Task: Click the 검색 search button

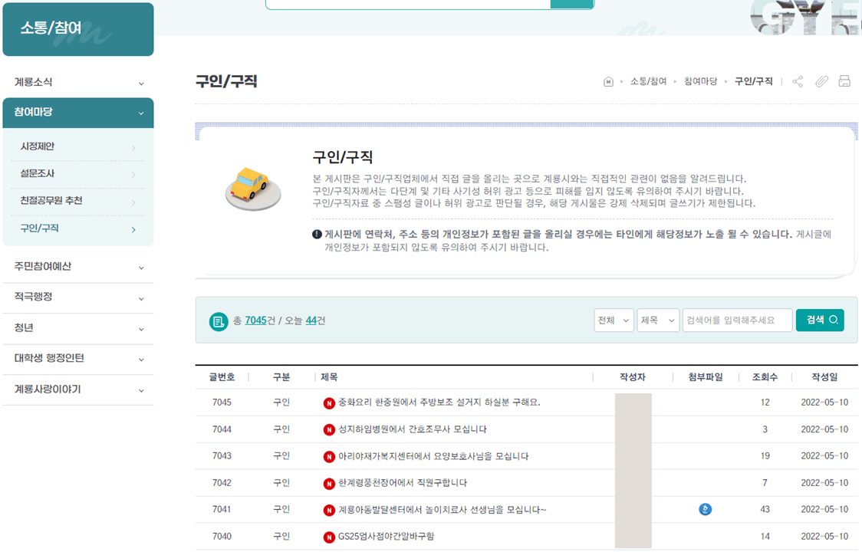Action: point(820,320)
